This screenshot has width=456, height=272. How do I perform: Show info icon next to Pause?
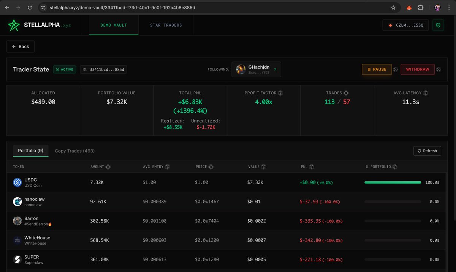point(396,69)
